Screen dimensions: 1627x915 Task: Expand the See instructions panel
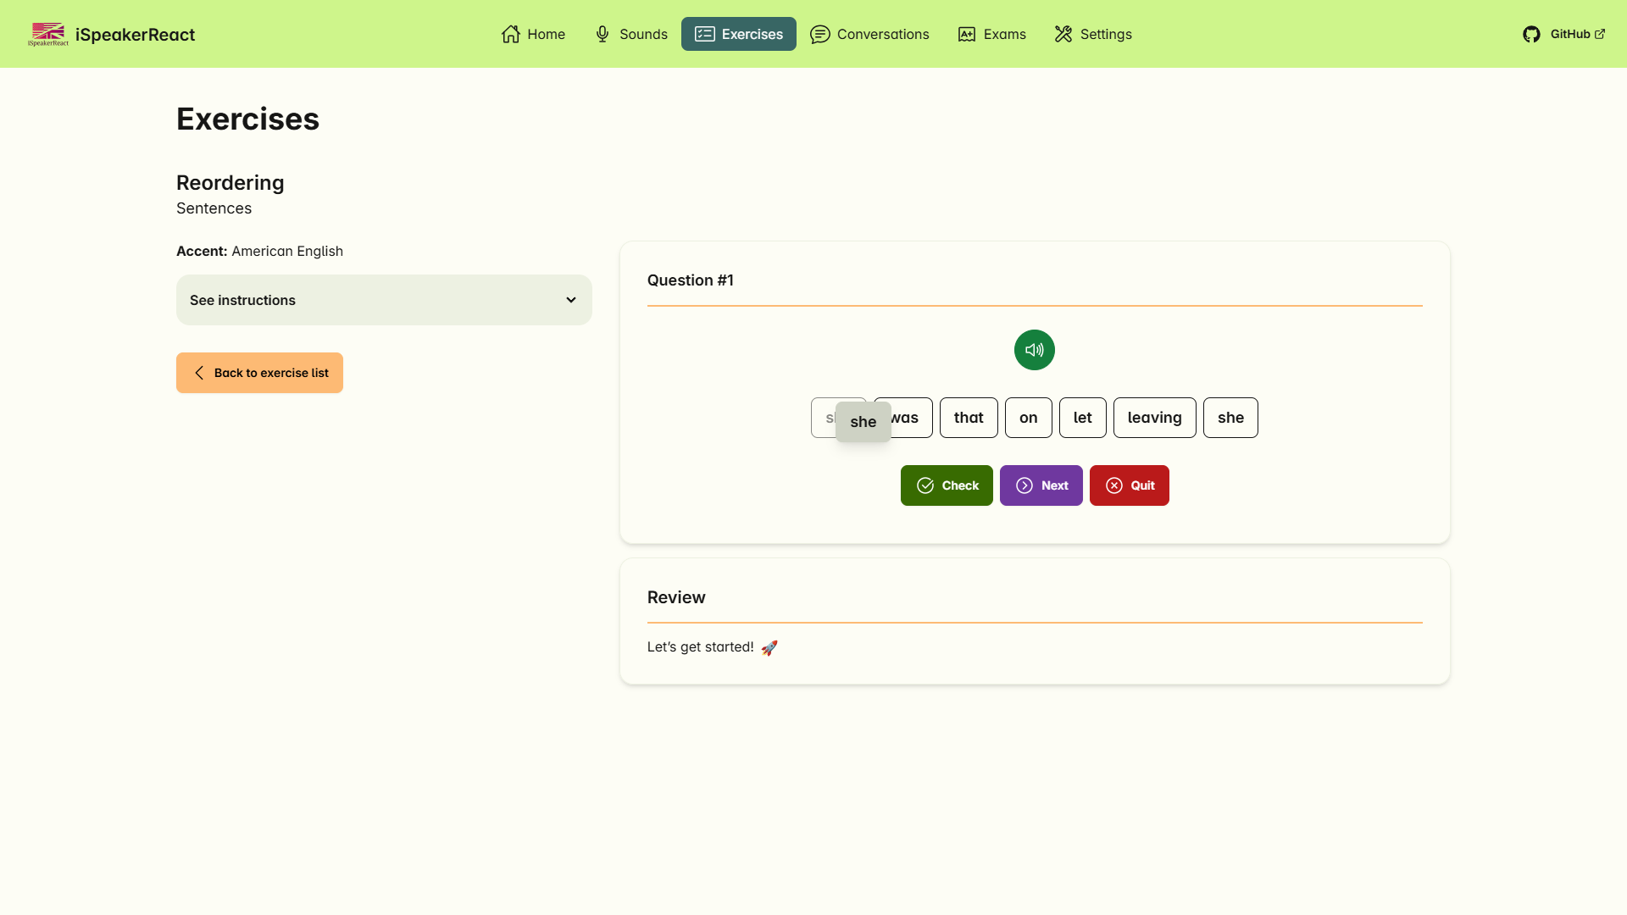point(383,300)
